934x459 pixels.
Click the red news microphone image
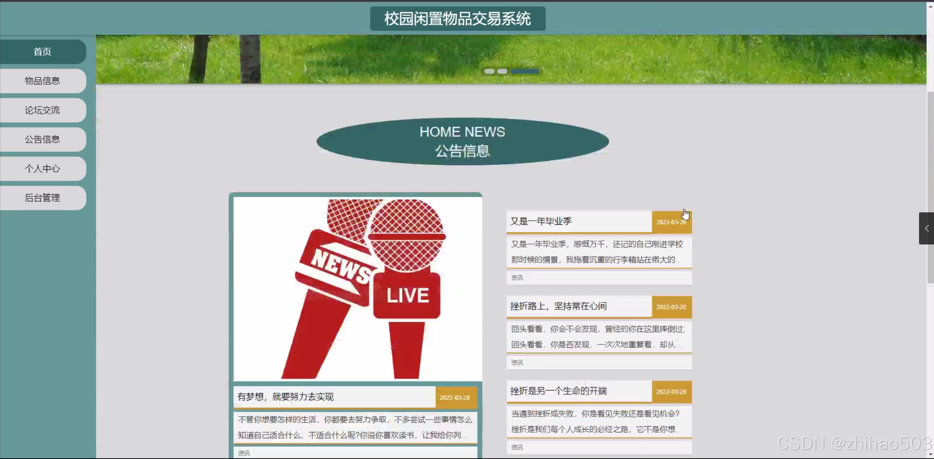[358, 288]
